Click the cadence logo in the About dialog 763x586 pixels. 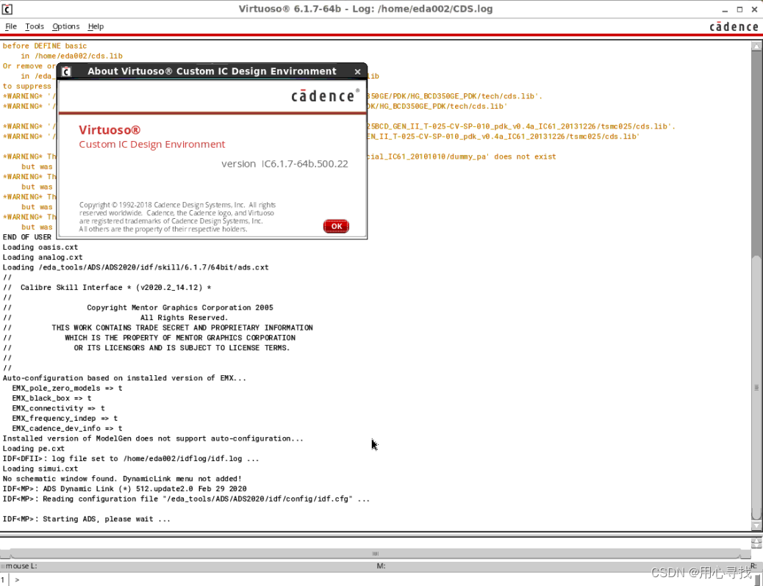point(325,95)
